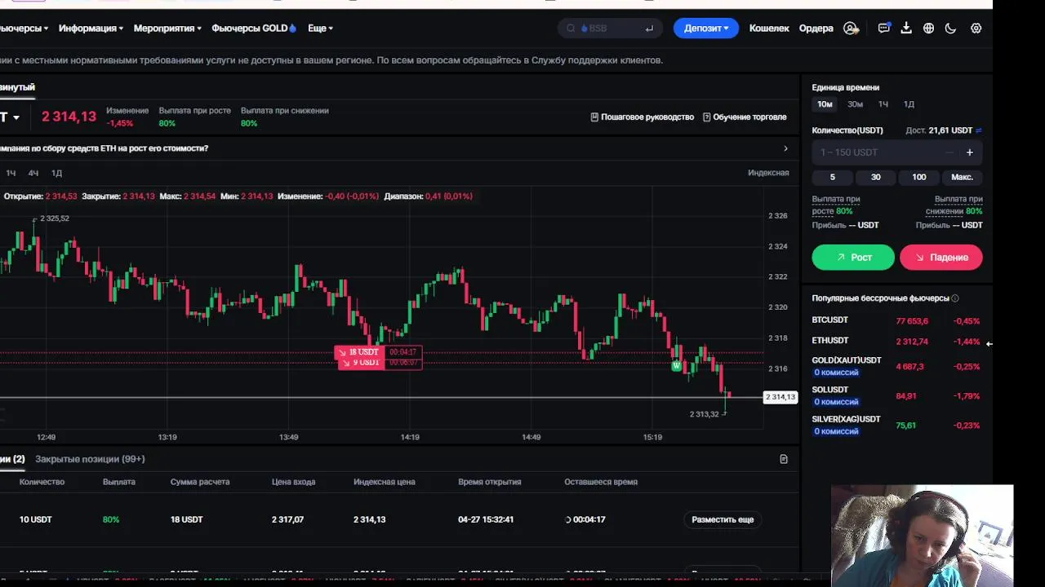Set chart interval to 4Ч
This screenshot has width=1045, height=587.
(x=33, y=173)
